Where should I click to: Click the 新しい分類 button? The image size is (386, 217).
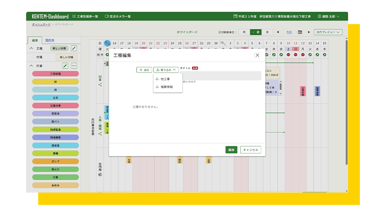click(59, 48)
